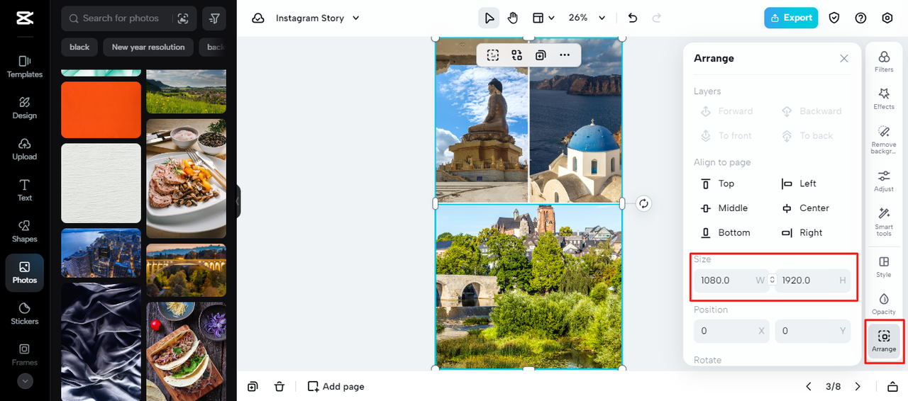The height and width of the screenshot is (401, 908).
Task: Open the Style tool
Action: (884, 266)
